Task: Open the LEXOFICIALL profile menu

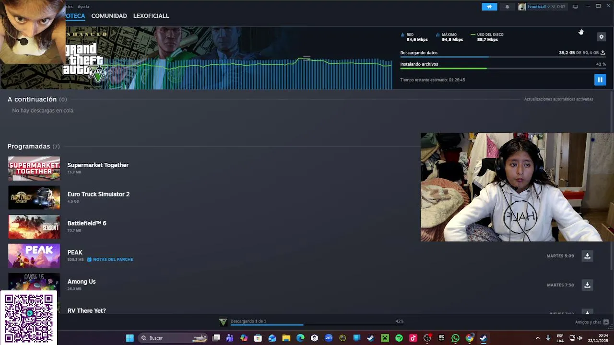Action: coord(151,16)
